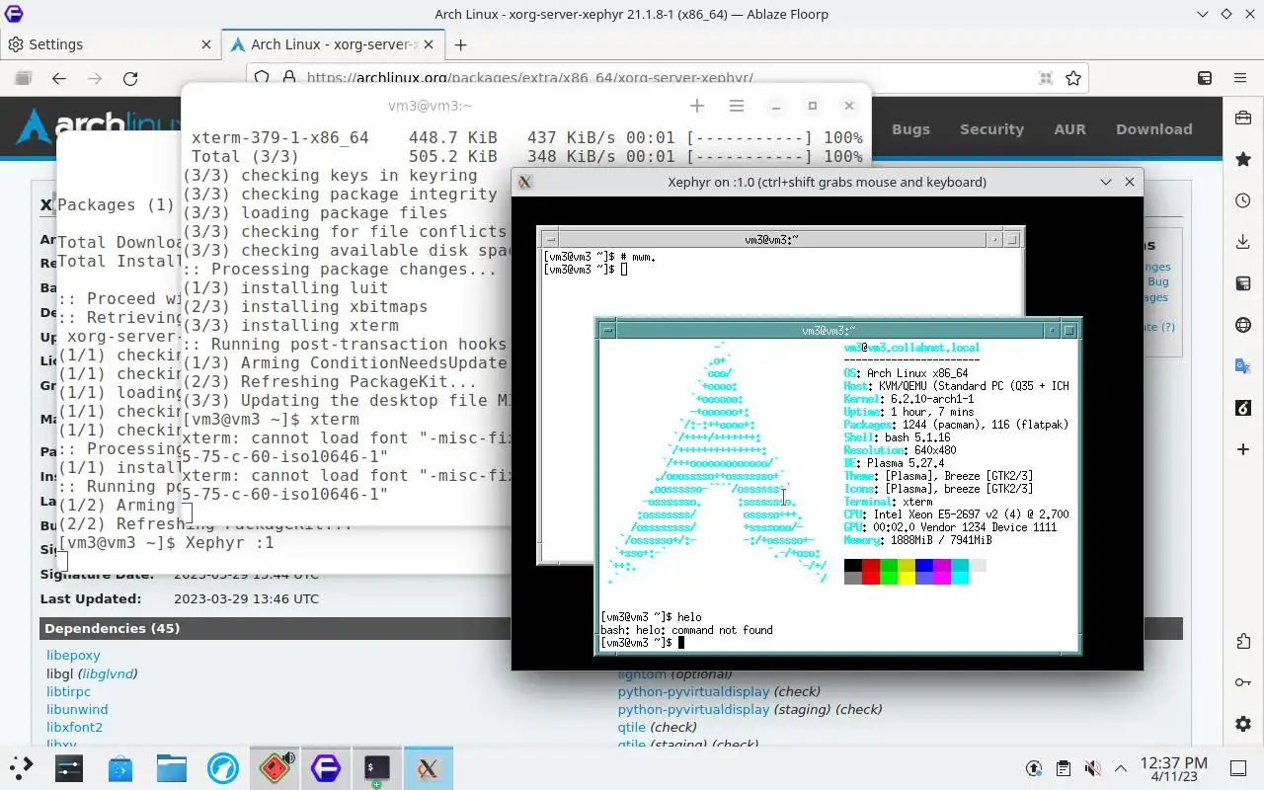This screenshot has width=1264, height=790.
Task: Add a new sidebar panel with plus
Action: (x=1243, y=449)
